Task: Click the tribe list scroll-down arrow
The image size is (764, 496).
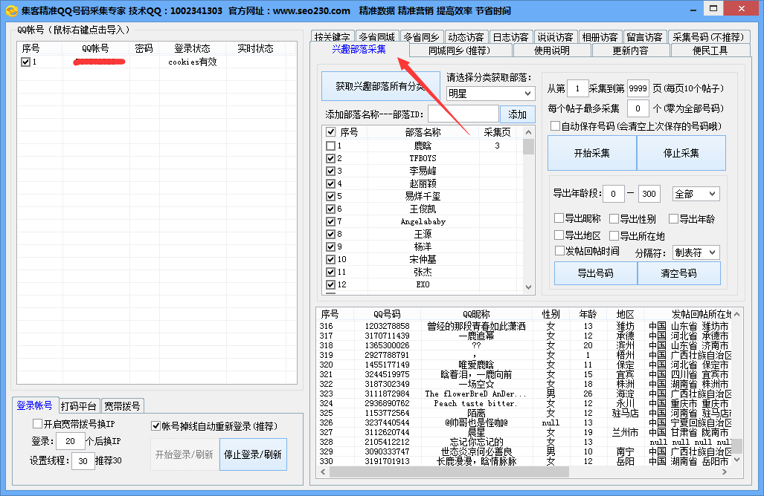Action: point(528,287)
